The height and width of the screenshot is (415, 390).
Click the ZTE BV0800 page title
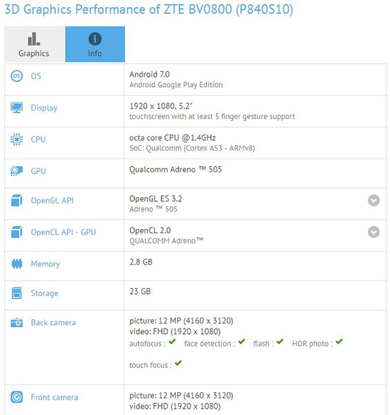[149, 10]
